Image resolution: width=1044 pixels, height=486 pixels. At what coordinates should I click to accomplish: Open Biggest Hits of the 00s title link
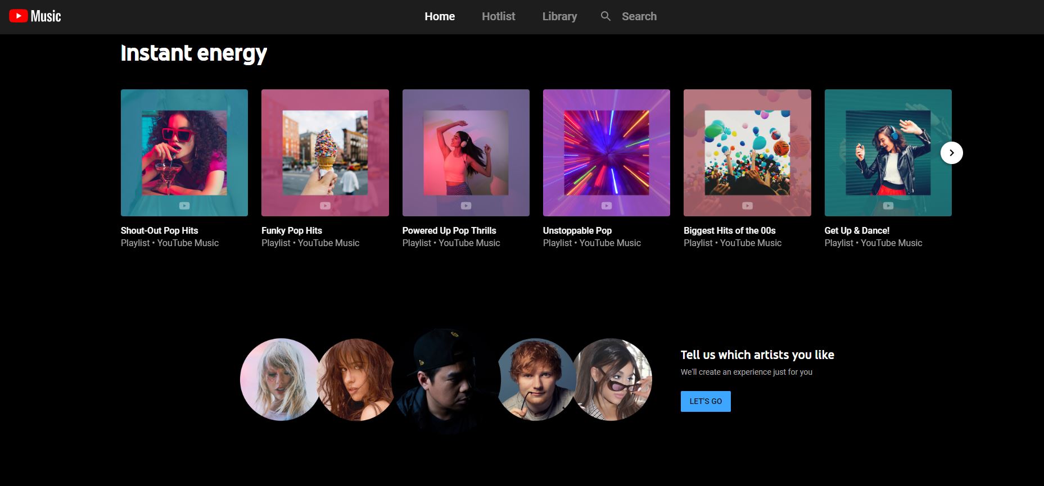(729, 230)
